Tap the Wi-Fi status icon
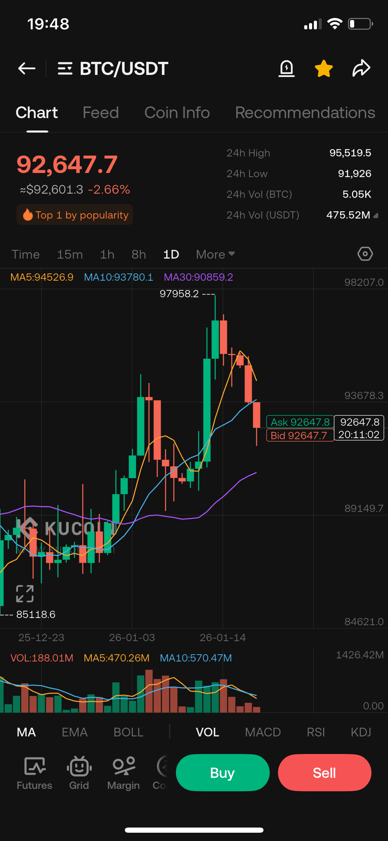Image resolution: width=388 pixels, height=841 pixels. pyautogui.click(x=335, y=23)
